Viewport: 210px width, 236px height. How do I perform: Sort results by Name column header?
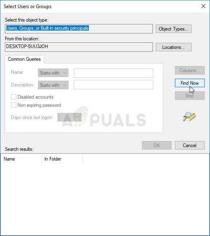(x=21, y=159)
